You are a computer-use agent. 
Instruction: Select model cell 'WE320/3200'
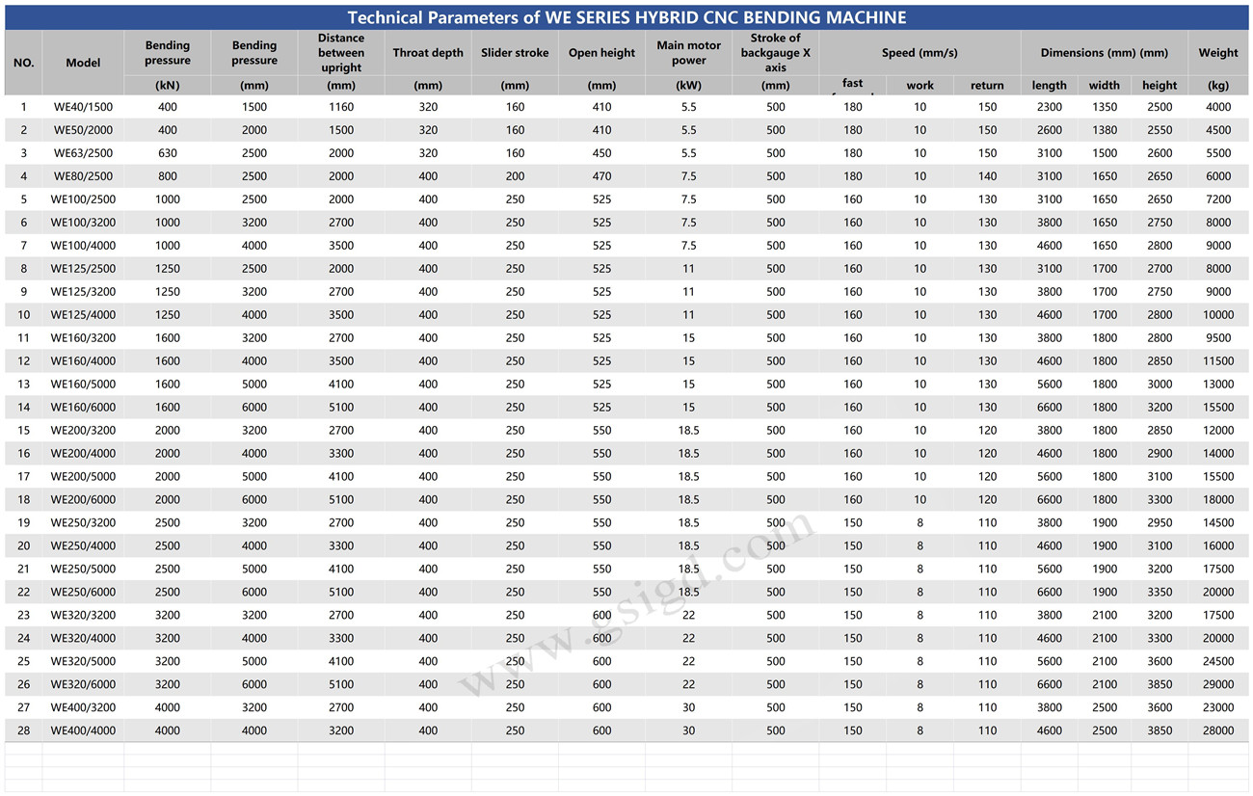click(x=83, y=616)
